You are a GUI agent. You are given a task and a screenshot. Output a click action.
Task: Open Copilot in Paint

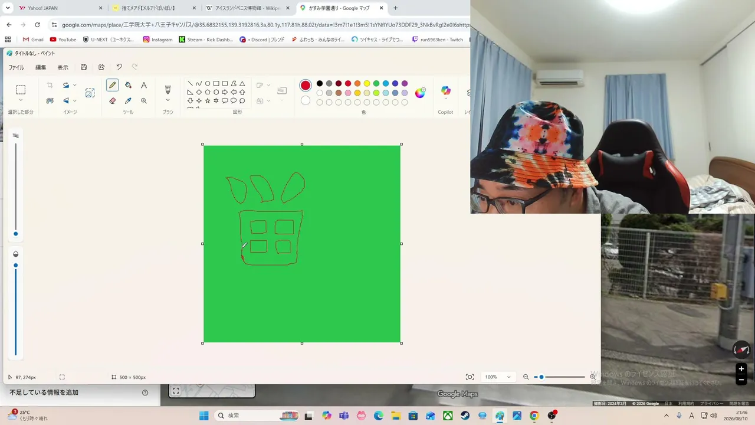(x=445, y=91)
